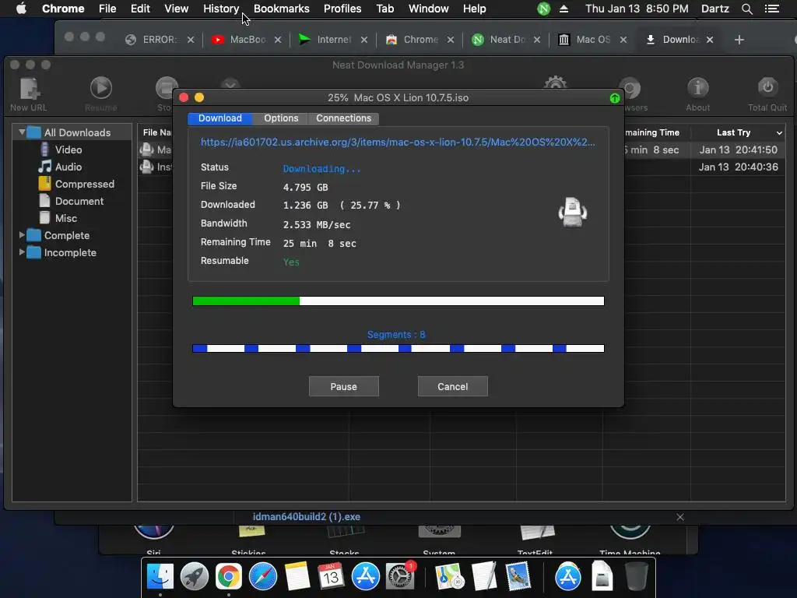Open Notes icon in the Dock
Screen dimensions: 797x598
tap(297, 577)
